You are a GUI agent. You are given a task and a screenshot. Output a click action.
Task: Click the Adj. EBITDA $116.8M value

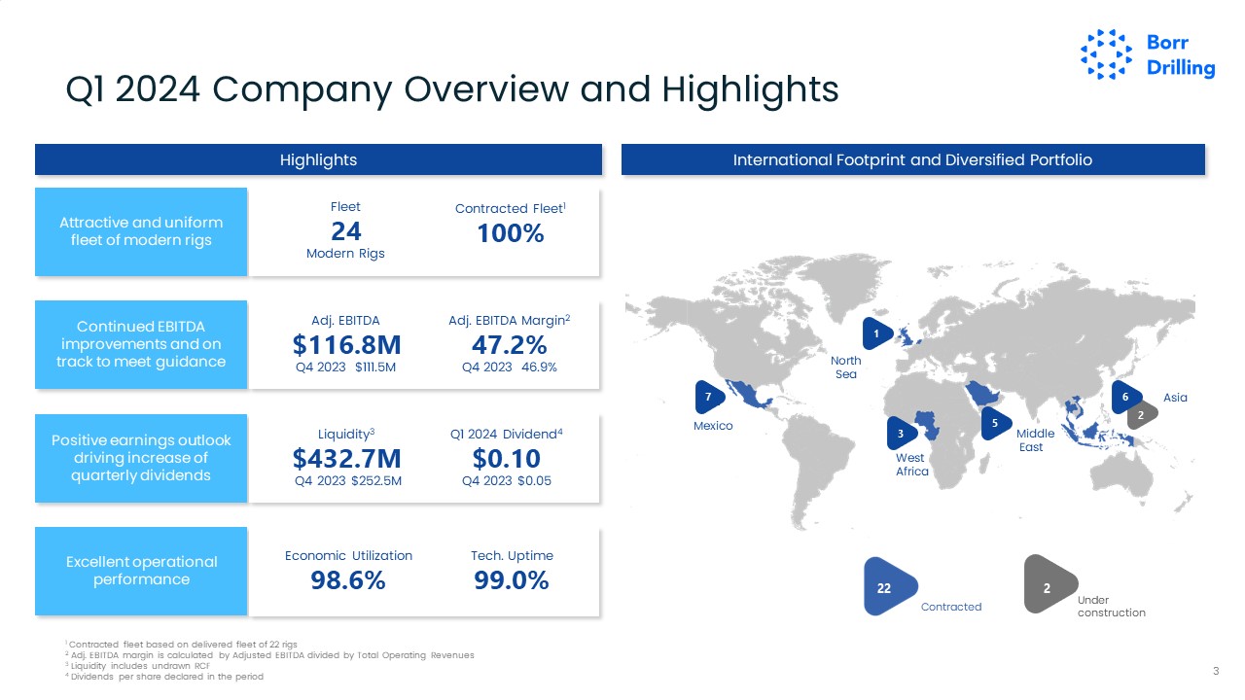click(346, 345)
